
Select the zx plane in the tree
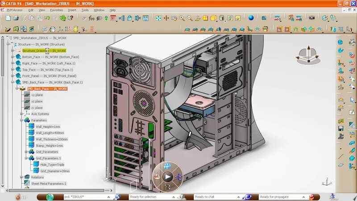pyautogui.click(x=37, y=108)
